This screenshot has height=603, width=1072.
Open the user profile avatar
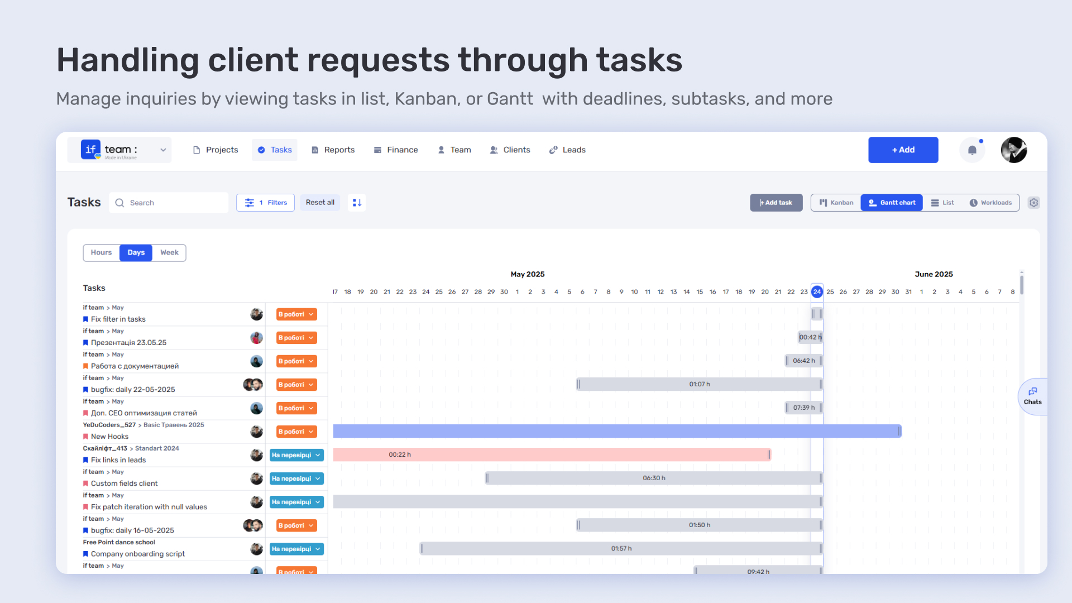[x=1014, y=150]
